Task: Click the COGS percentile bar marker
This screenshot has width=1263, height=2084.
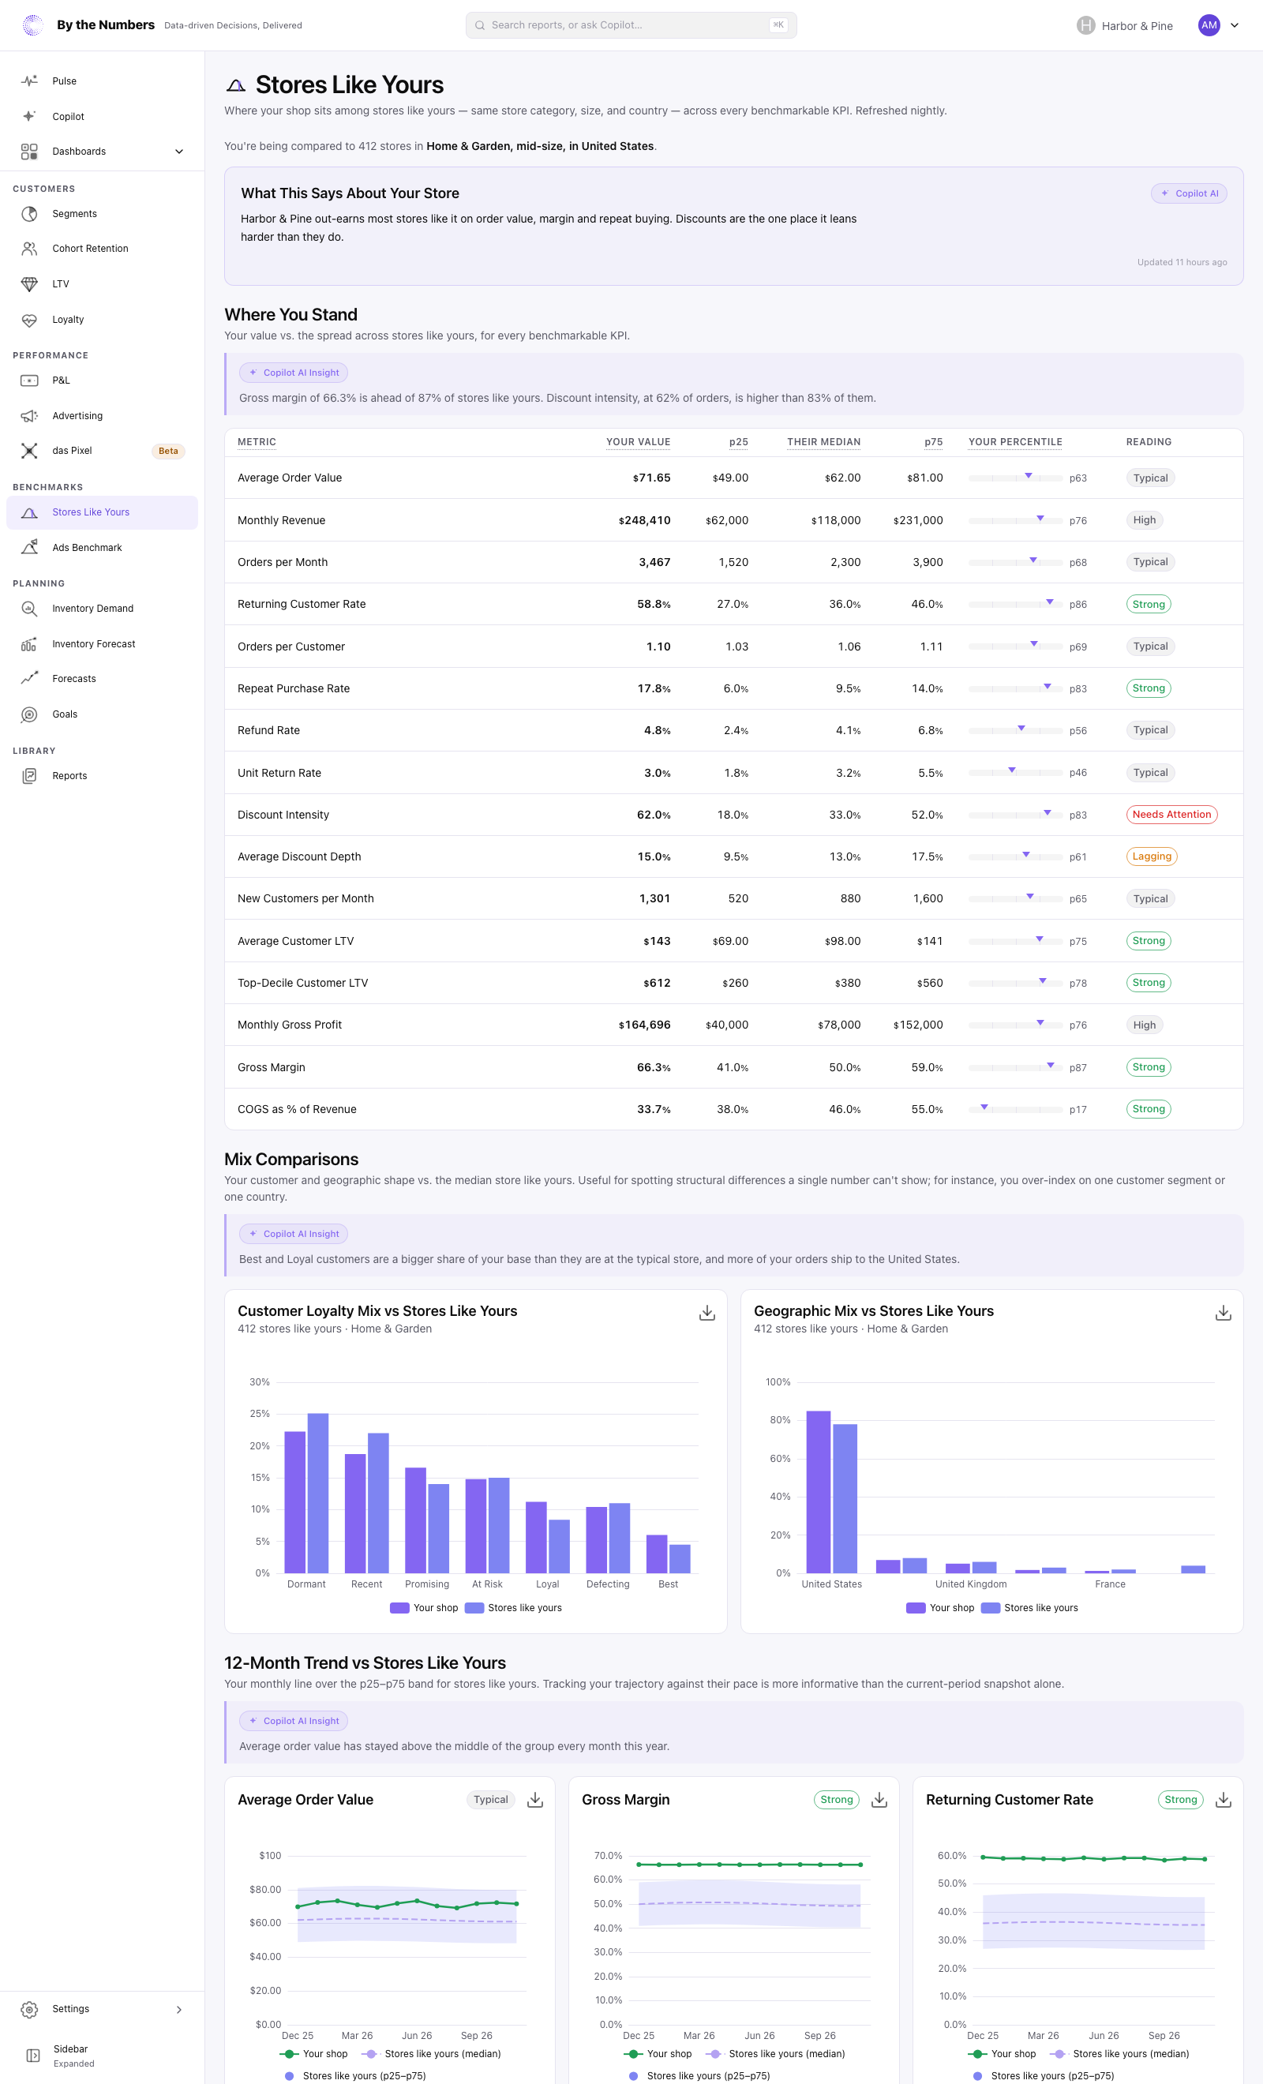Action: click(984, 1107)
